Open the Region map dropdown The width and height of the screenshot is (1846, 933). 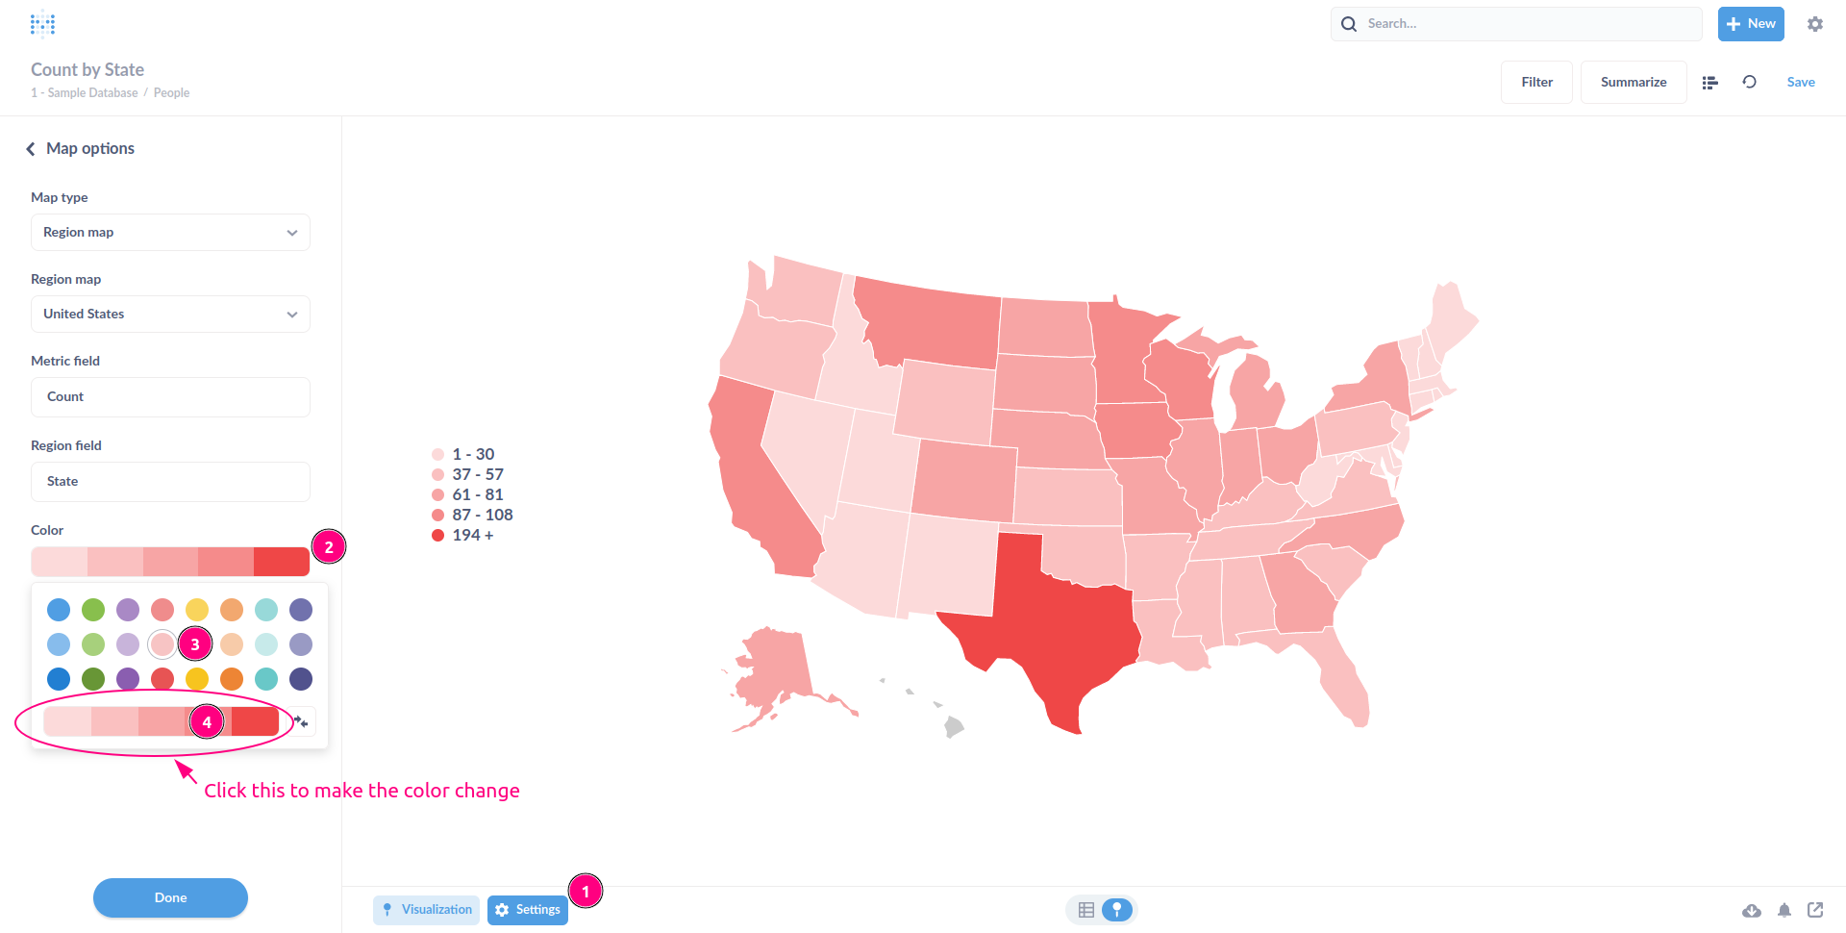click(170, 314)
